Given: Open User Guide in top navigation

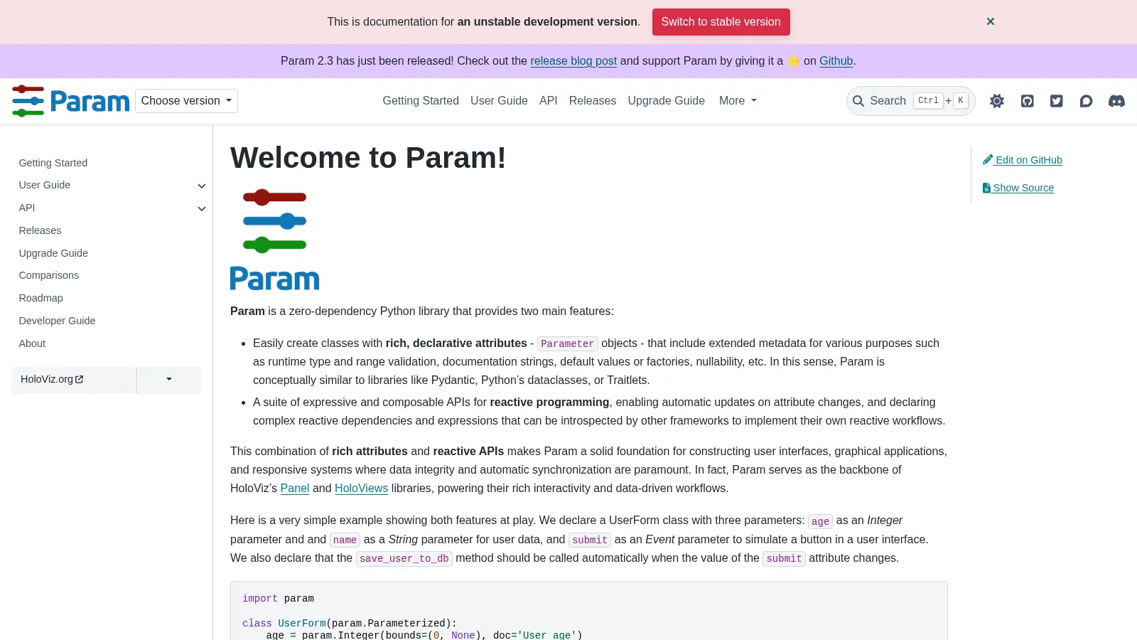Looking at the screenshot, I should pos(499,101).
